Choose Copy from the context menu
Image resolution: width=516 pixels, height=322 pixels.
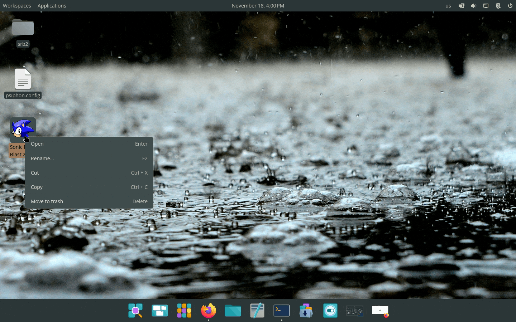pos(89,187)
